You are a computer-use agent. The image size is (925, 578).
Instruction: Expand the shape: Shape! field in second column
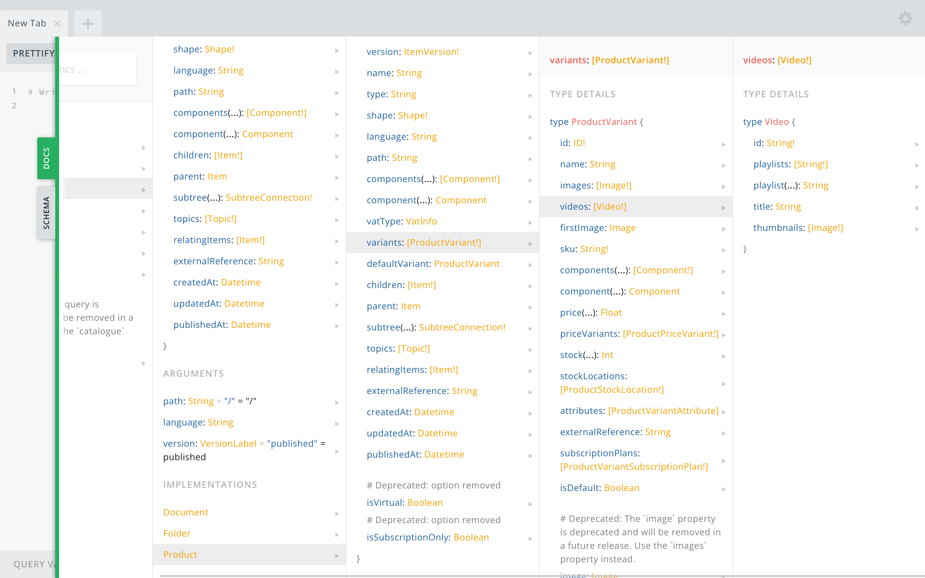point(249,49)
